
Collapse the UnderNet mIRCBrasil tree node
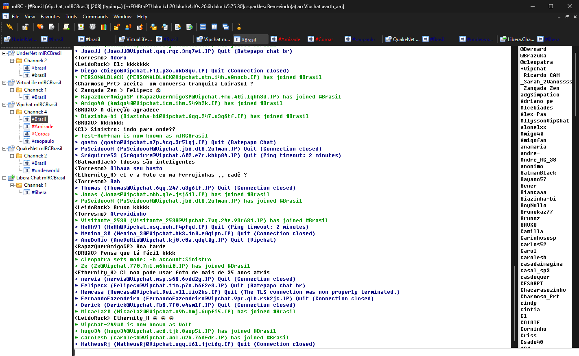point(4,53)
